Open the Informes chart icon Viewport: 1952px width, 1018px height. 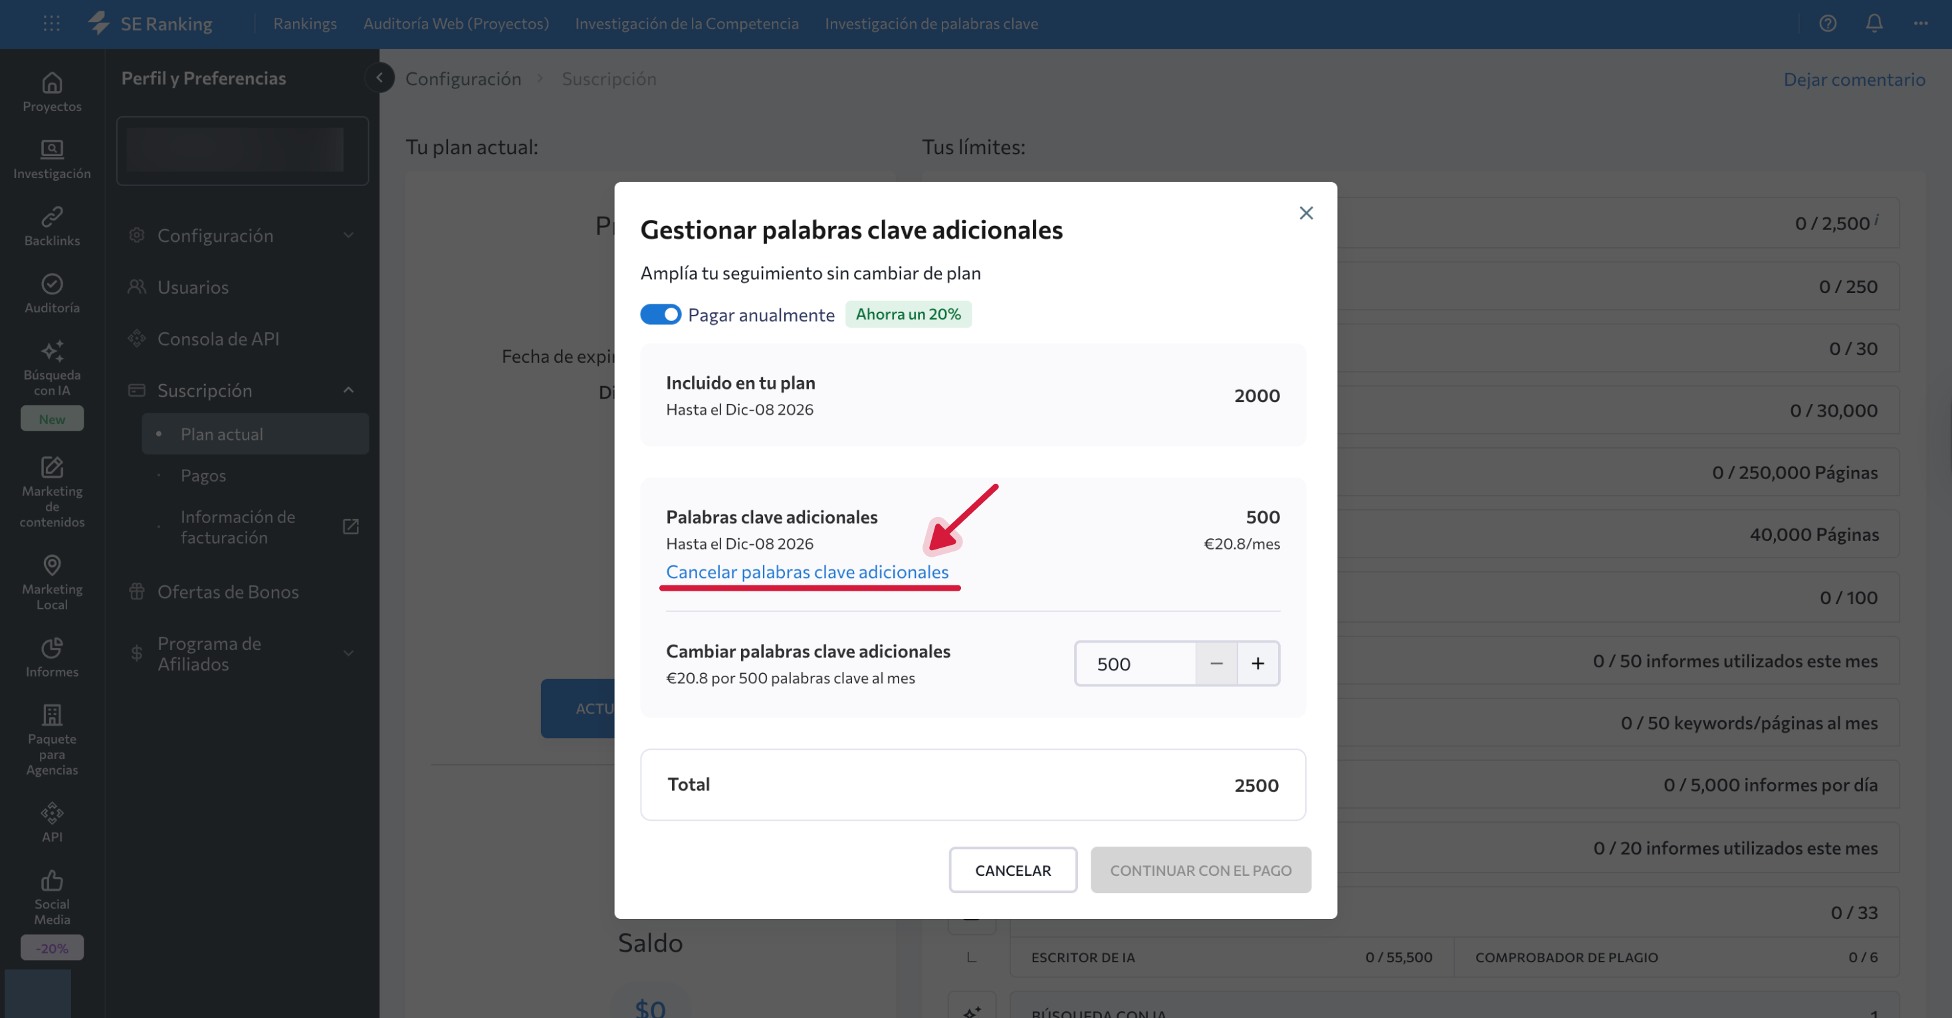click(x=52, y=648)
